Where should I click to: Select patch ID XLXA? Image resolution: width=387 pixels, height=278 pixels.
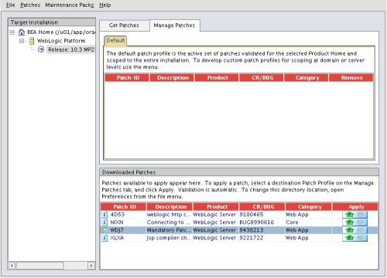[x=117, y=238]
